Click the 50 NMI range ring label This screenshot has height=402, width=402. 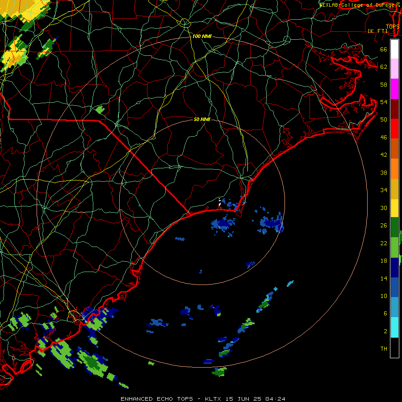click(x=202, y=119)
